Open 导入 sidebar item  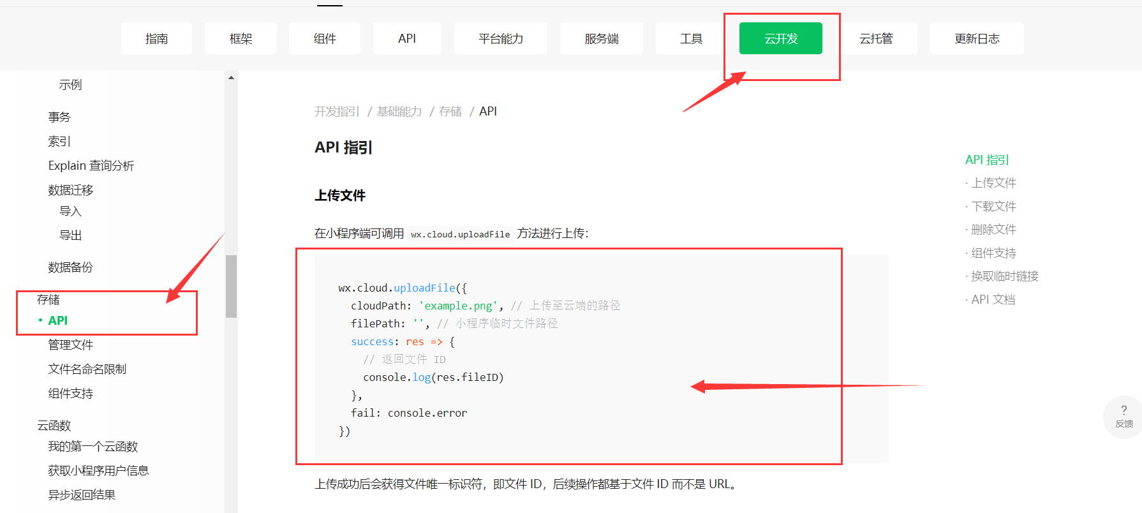pos(70,211)
